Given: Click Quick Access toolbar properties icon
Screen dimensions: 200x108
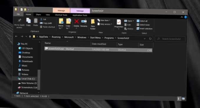Looking at the screenshot, I should pyautogui.click(x=22, y=9).
